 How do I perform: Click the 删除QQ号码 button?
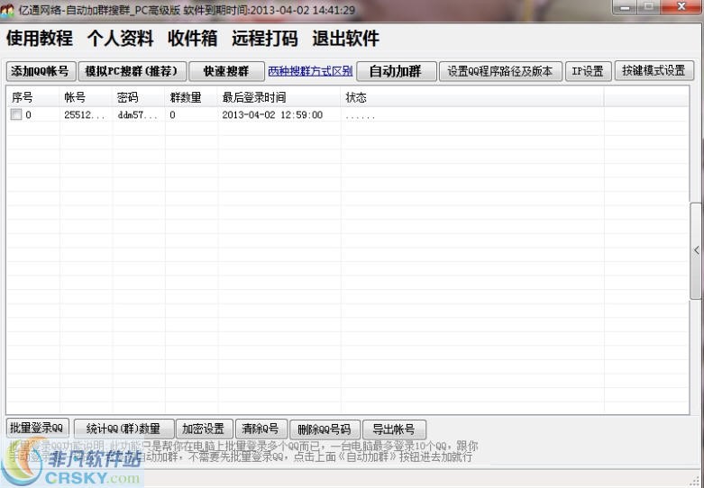pyautogui.click(x=325, y=429)
